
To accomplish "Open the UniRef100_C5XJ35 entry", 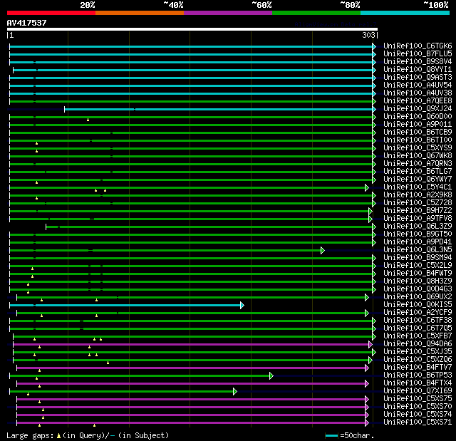I will (418, 352).
